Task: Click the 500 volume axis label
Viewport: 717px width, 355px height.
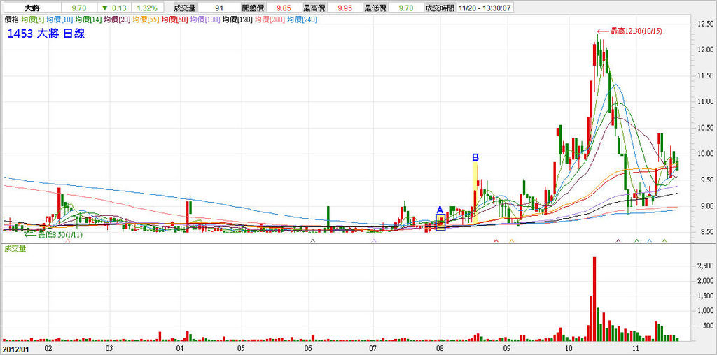Action: pyautogui.click(x=709, y=327)
